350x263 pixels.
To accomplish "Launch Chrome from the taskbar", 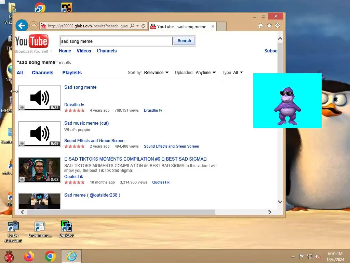I will [50, 256].
